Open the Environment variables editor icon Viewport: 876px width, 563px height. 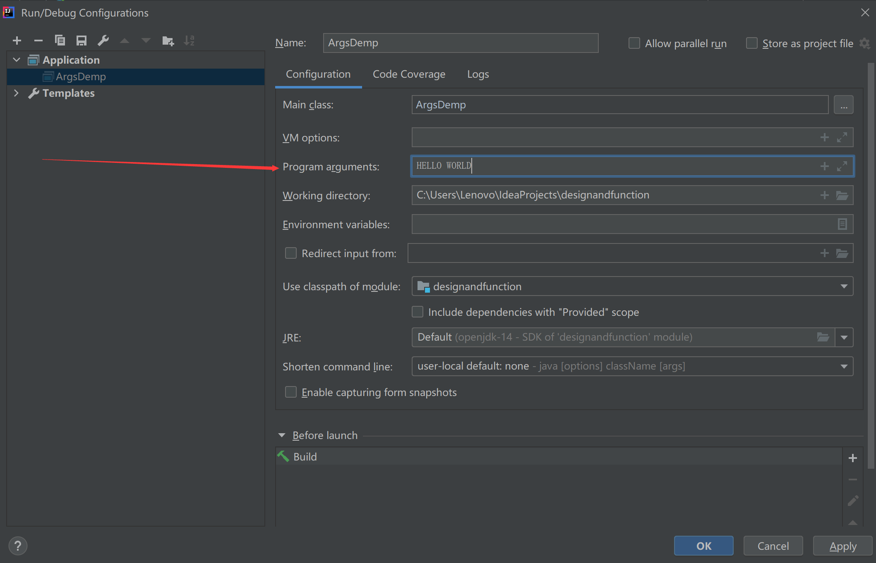point(842,224)
